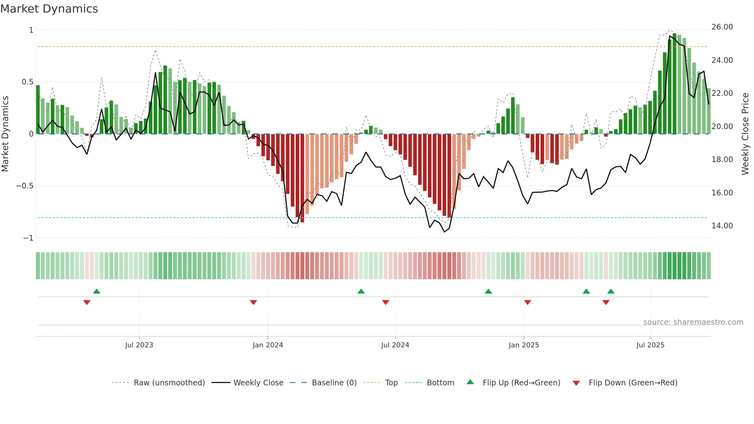Click the deepest red bar near Feb 2024

302,178
